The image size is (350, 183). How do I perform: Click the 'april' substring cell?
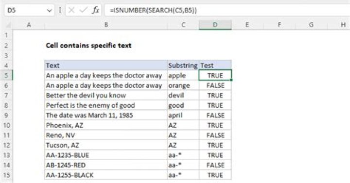coord(183,115)
